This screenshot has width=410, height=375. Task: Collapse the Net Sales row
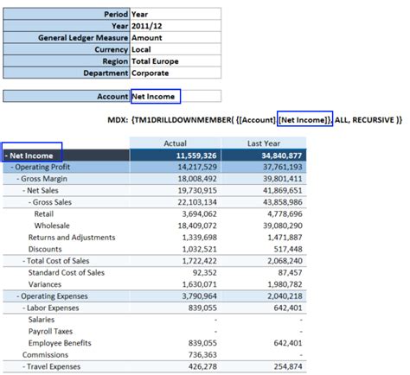pyautogui.click(x=24, y=191)
